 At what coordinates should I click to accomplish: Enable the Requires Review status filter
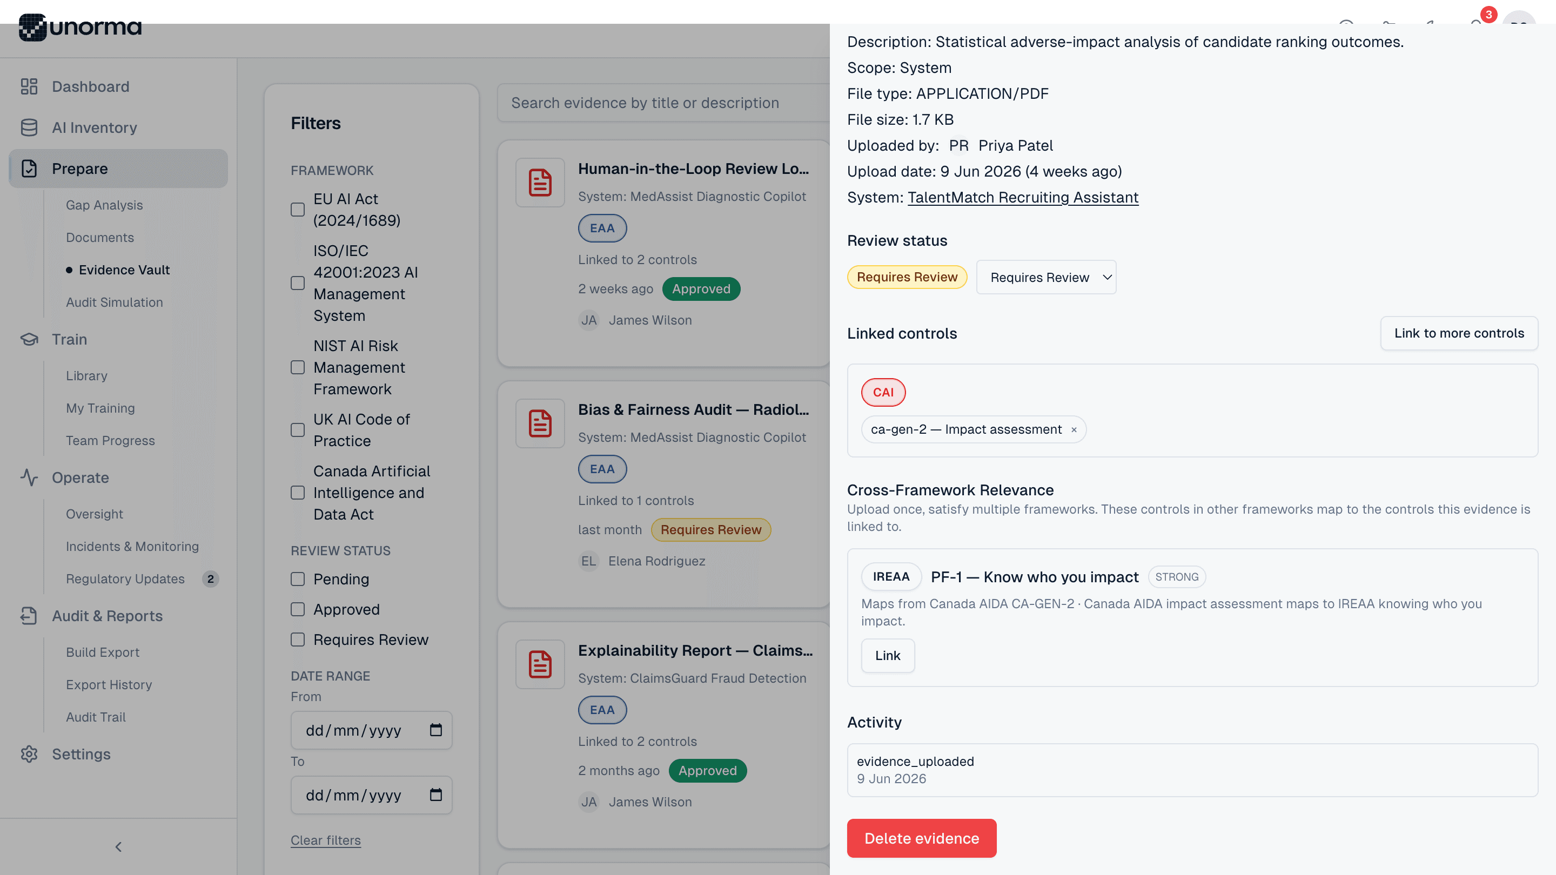[x=298, y=640]
